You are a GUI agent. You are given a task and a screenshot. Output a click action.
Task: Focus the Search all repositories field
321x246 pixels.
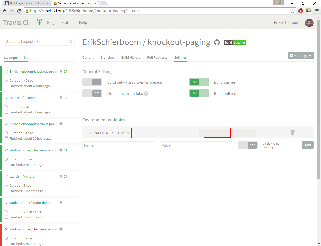pos(39,42)
